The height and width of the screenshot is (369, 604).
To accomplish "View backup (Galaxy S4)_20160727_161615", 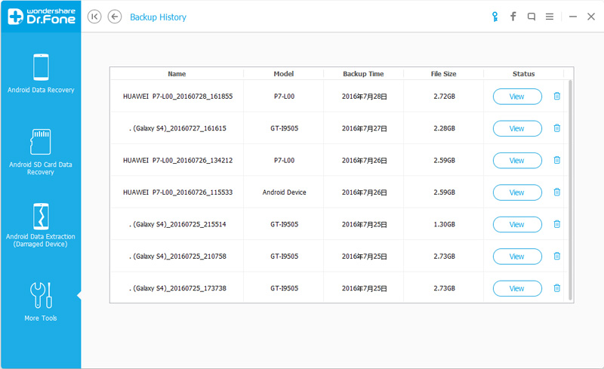I will click(517, 128).
